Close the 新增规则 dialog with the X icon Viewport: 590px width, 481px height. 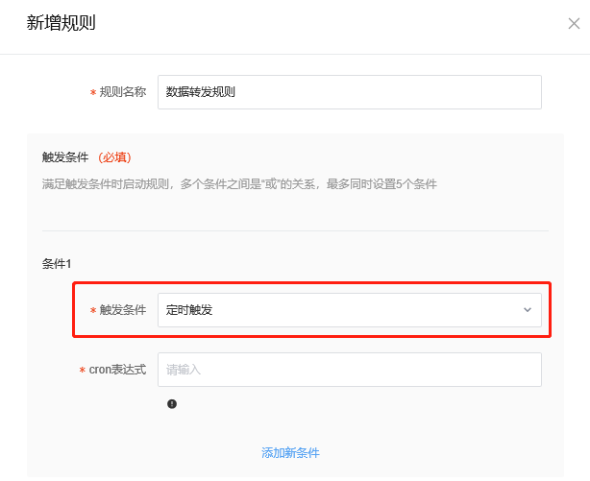click(574, 23)
